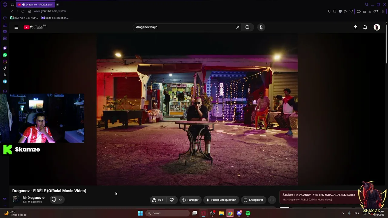The height and width of the screenshot is (218, 388).
Task: Open Twitch in the Opera sidebar
Action: pos(5,48)
